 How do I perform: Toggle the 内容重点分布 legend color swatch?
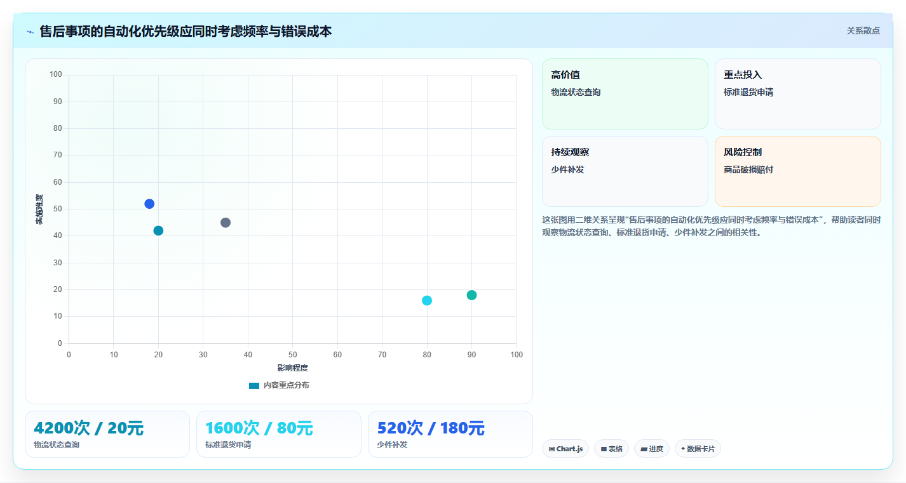[x=254, y=385]
